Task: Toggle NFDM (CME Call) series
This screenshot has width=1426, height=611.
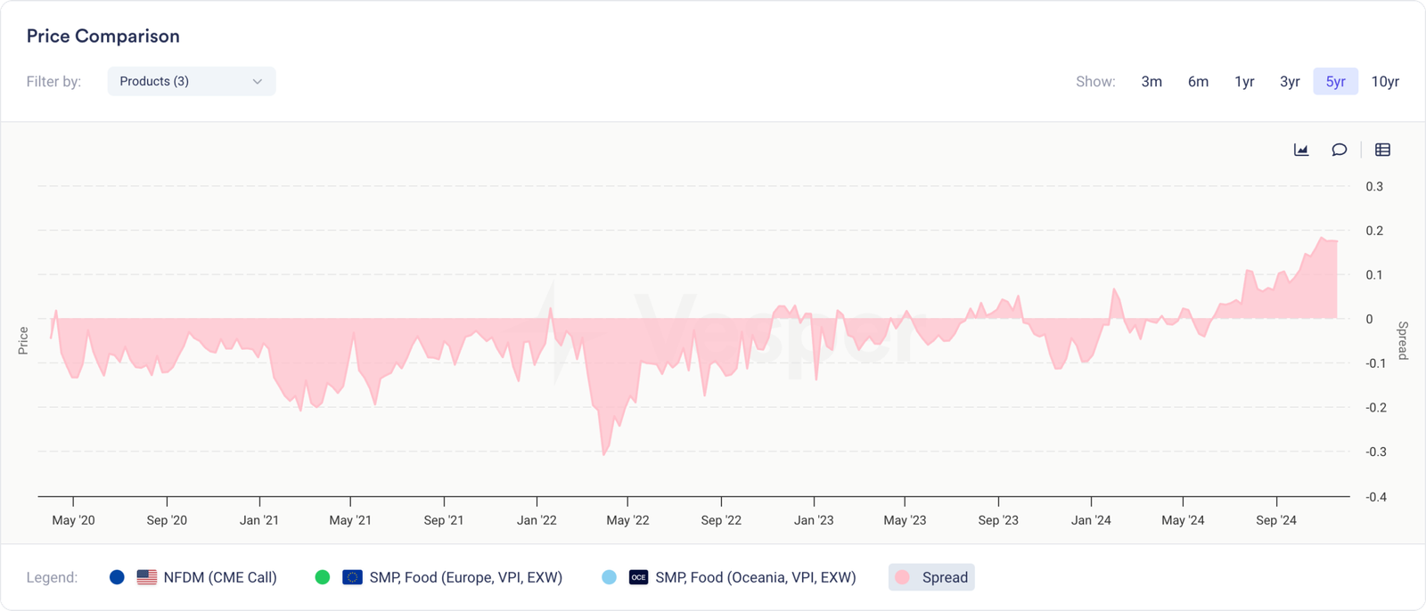Action: point(220,577)
